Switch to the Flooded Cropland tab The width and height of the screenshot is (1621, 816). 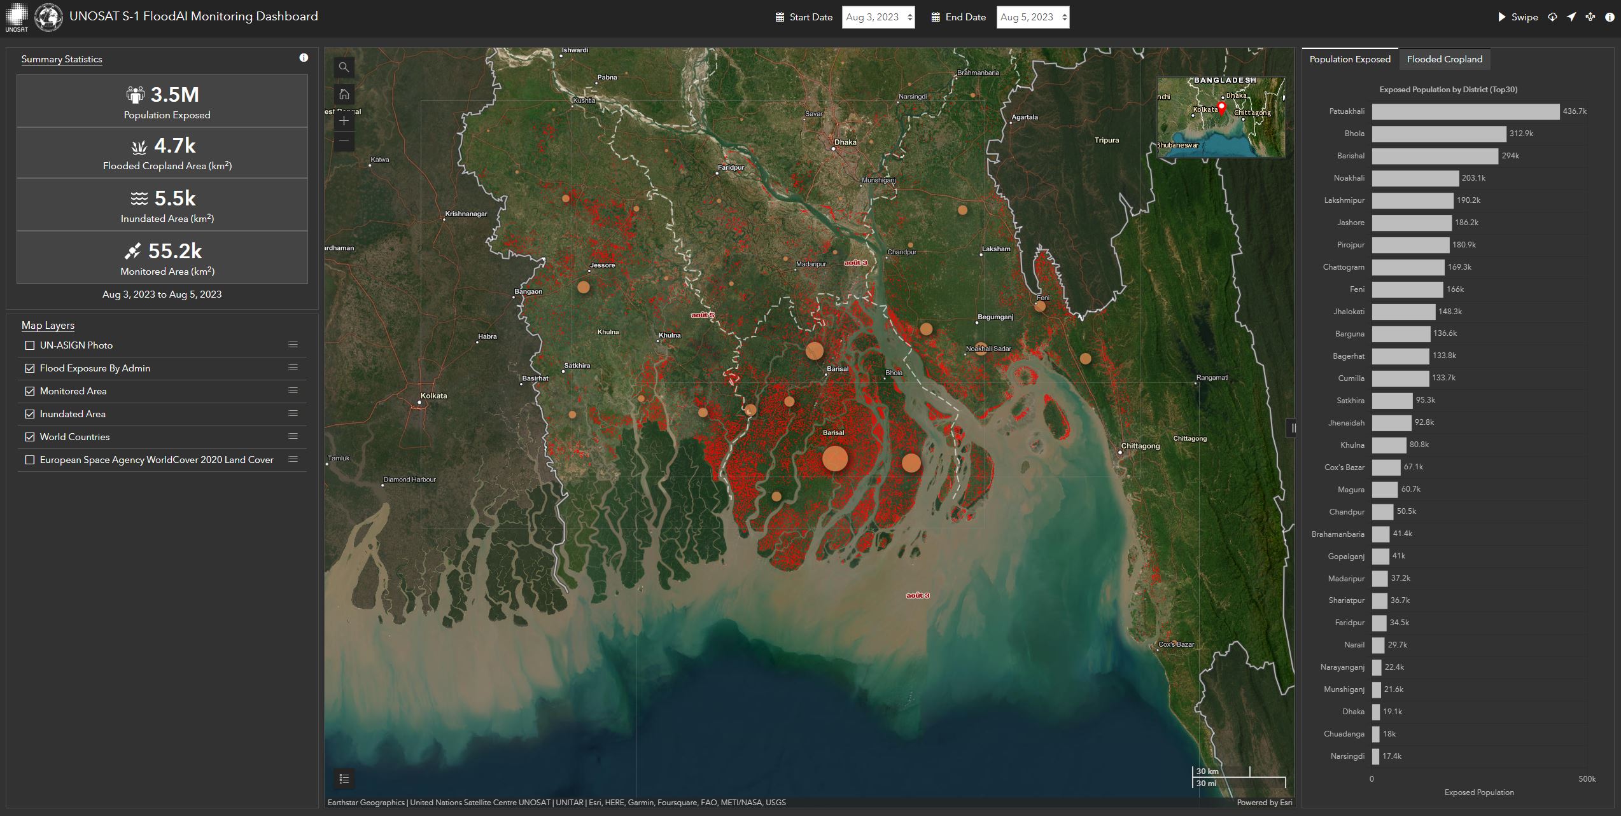1444,59
